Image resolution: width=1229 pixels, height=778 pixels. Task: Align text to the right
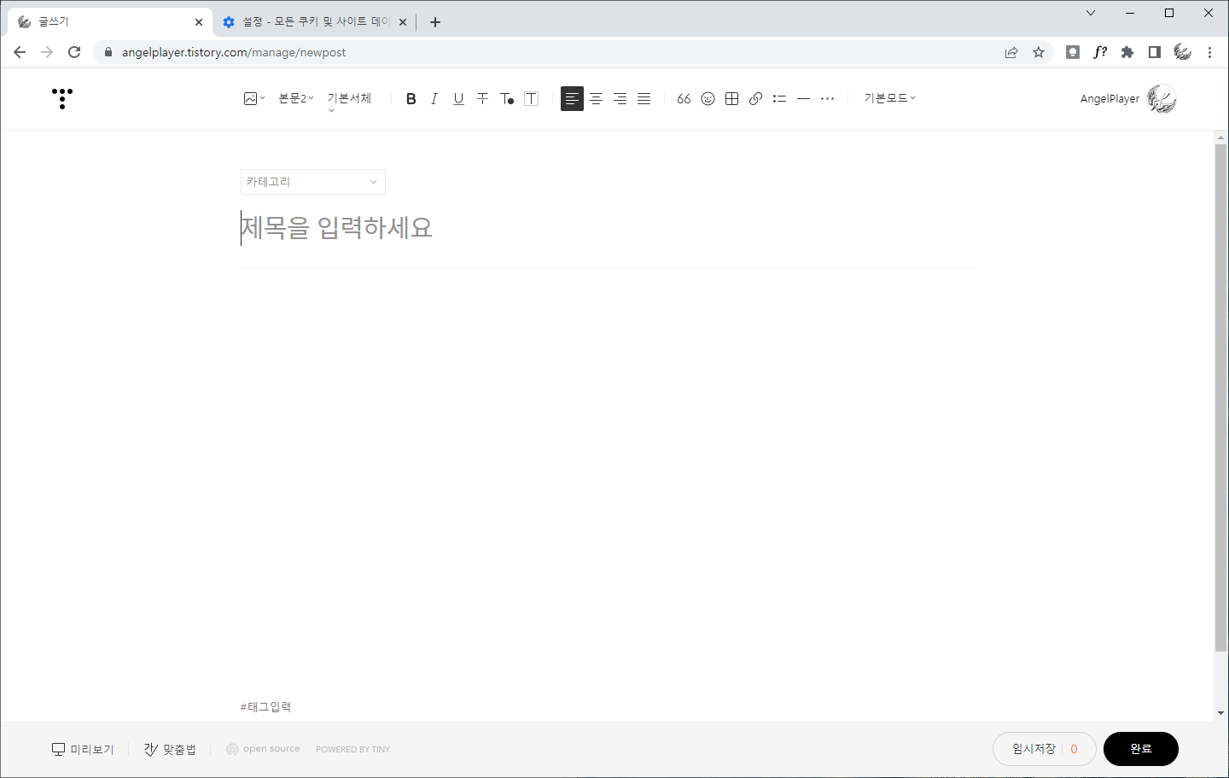coord(620,98)
